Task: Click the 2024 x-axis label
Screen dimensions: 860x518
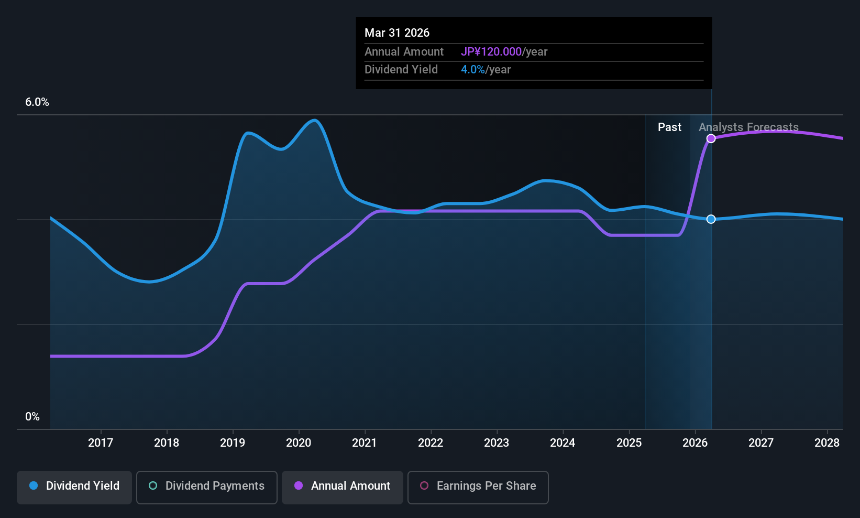Action: [563, 443]
